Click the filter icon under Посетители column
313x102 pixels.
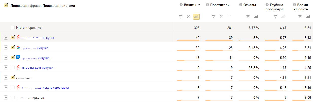coord(214,17)
